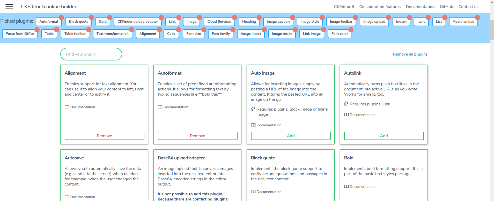Remove Media embed using minus badge

(477, 18)
